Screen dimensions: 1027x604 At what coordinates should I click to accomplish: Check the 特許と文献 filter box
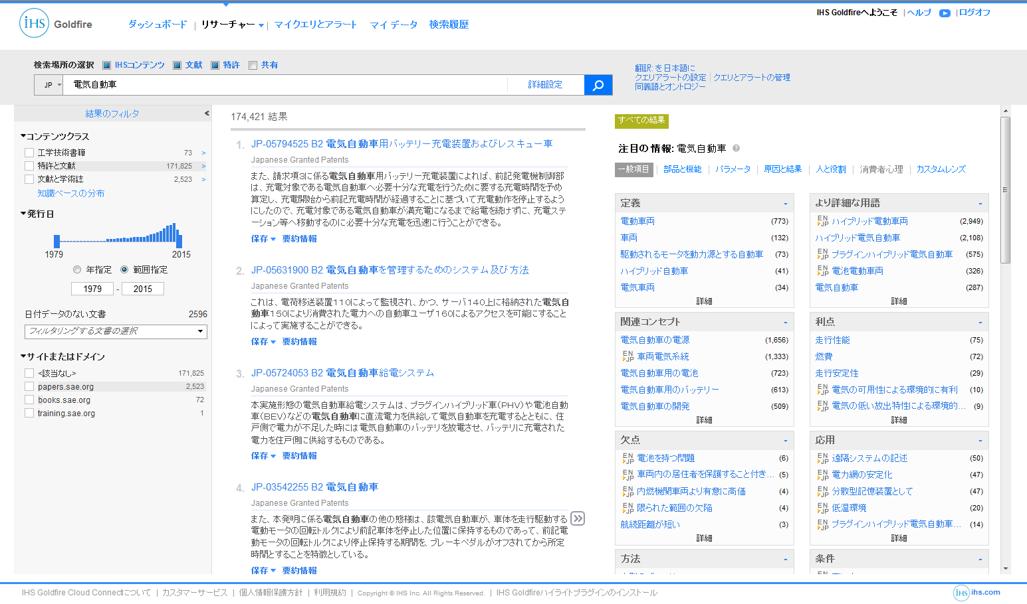(29, 166)
